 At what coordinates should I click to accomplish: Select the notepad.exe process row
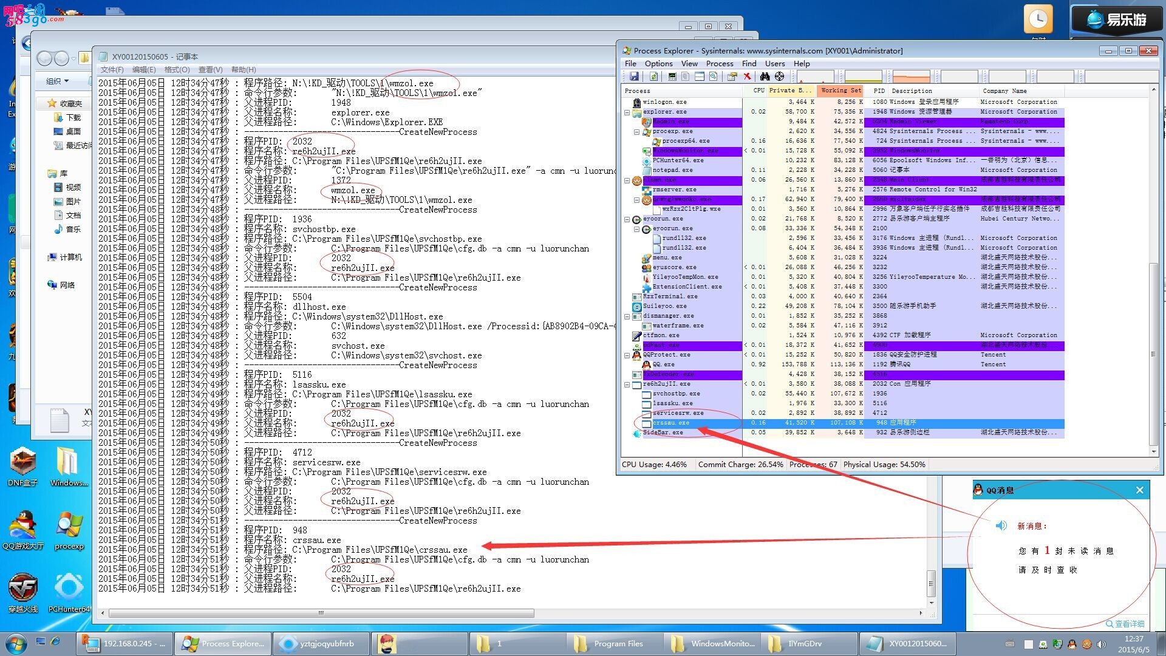coord(843,170)
